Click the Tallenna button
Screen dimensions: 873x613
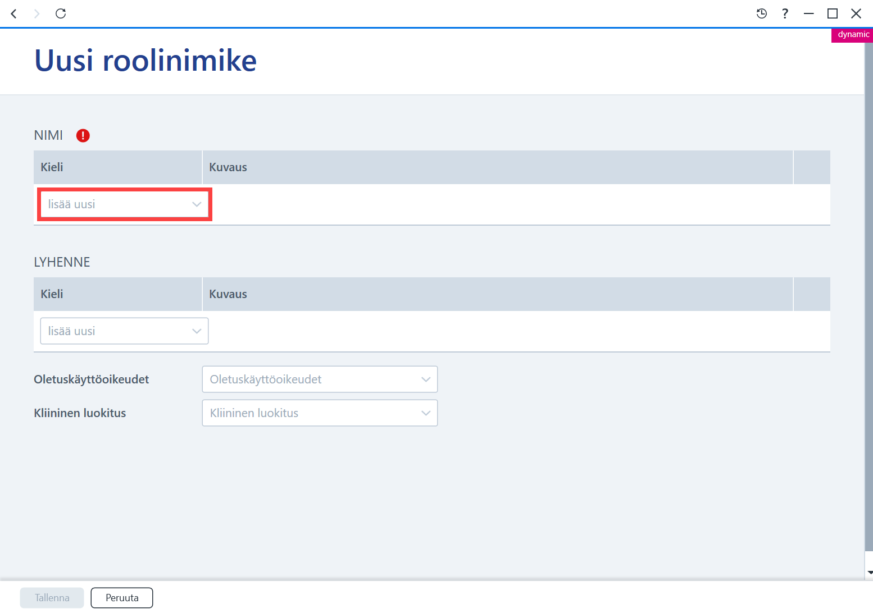coord(52,598)
